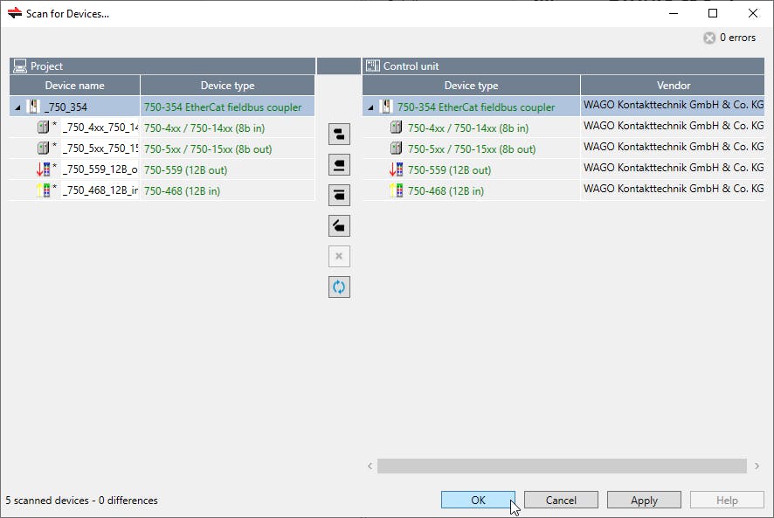Viewport: 774px width, 518px height.
Task: Click Project type cell 750-5xx / 750-15xx (8b out)
Action: click(227, 148)
